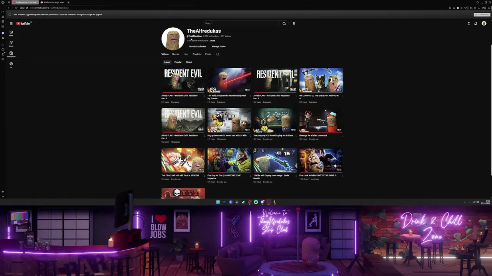Open '15 Kills with Osprey close range' title
This screenshot has height=276, width=492.
(x=271, y=177)
